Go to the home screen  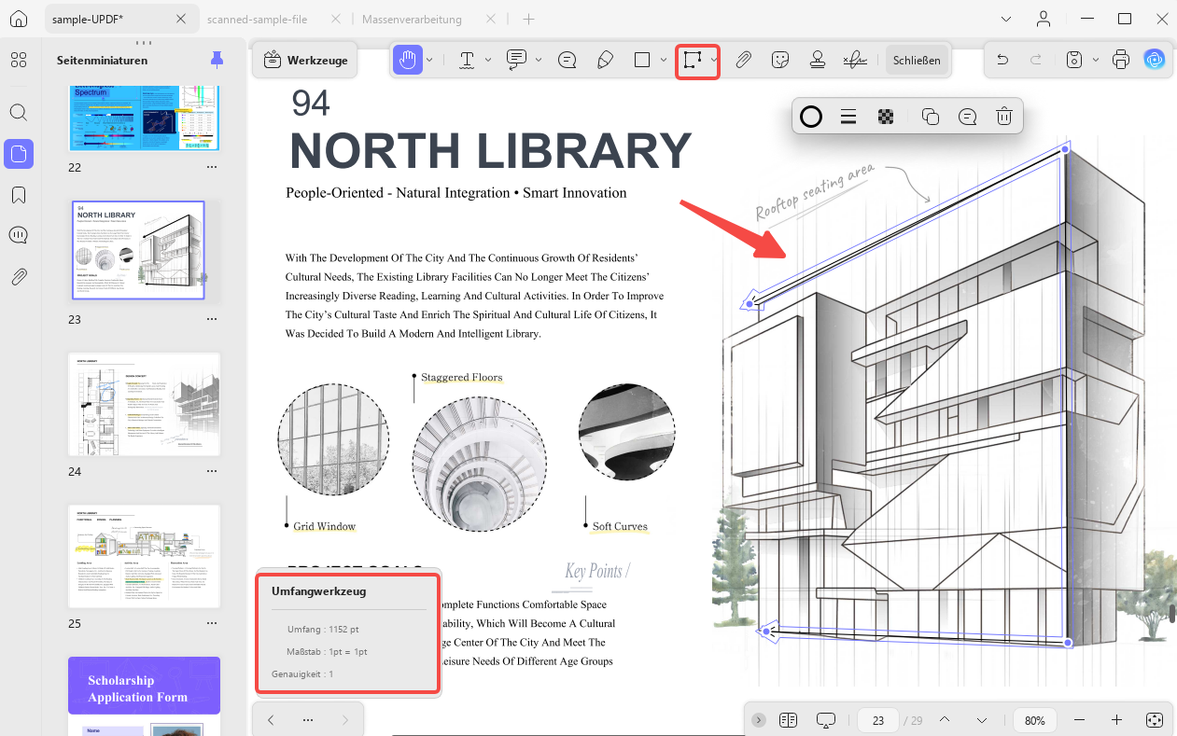coord(19,19)
